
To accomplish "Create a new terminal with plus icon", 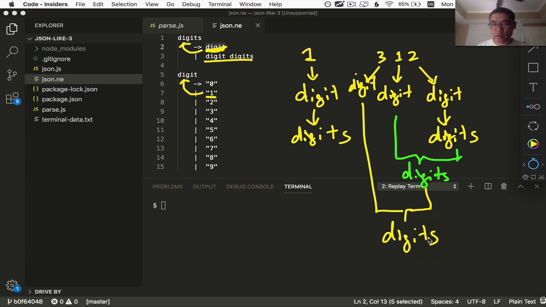I will click(x=471, y=186).
